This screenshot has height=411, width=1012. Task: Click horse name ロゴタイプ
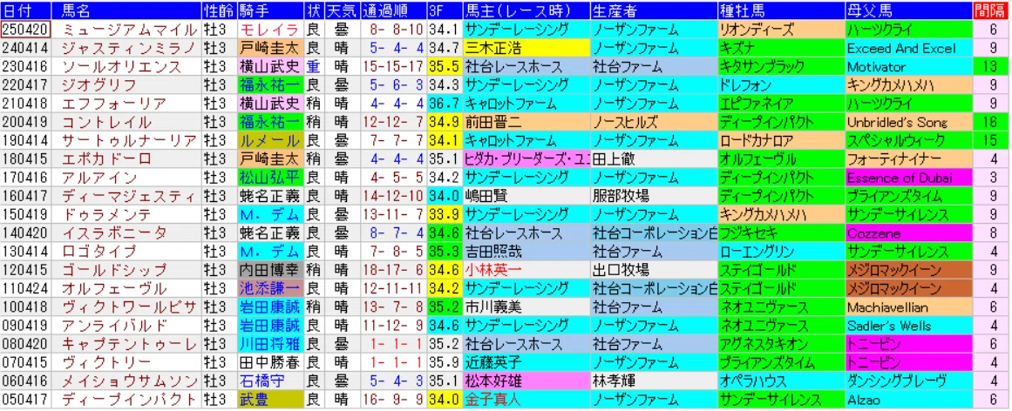pos(98,252)
